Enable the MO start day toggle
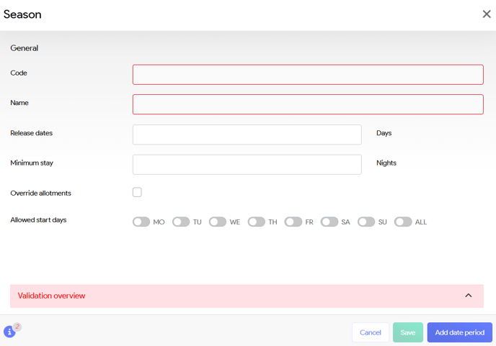The image size is (496, 346). [x=141, y=222]
